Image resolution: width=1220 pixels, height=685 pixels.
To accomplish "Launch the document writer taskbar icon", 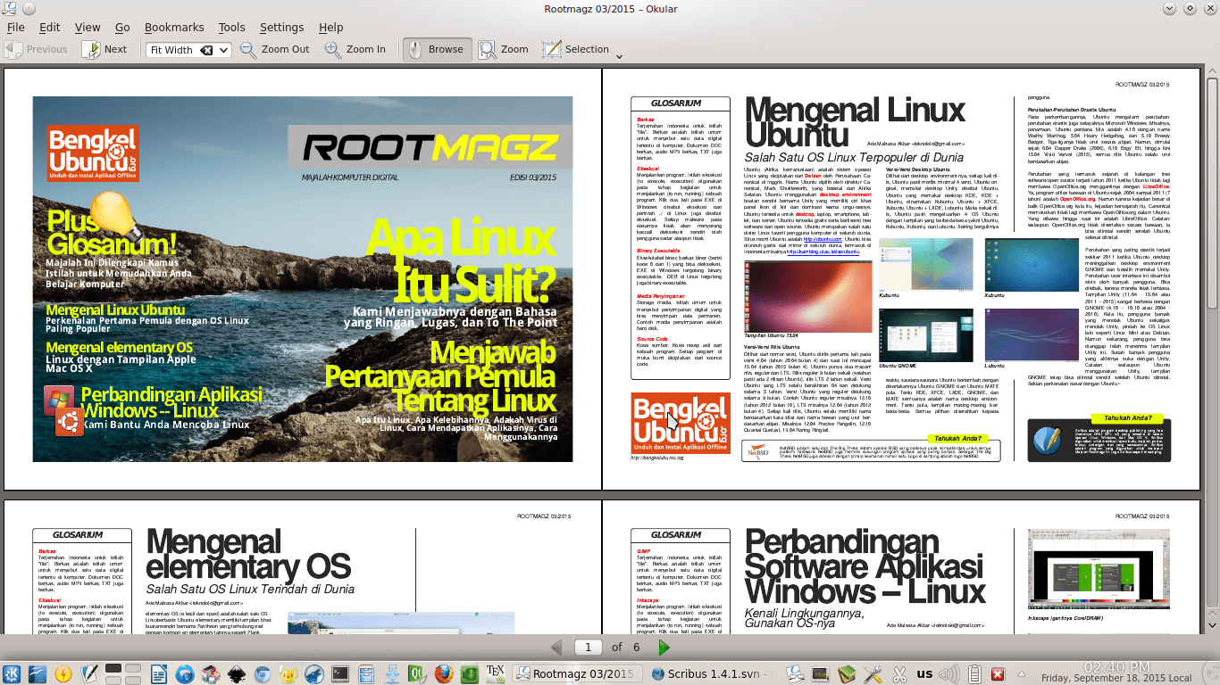I will [159, 673].
